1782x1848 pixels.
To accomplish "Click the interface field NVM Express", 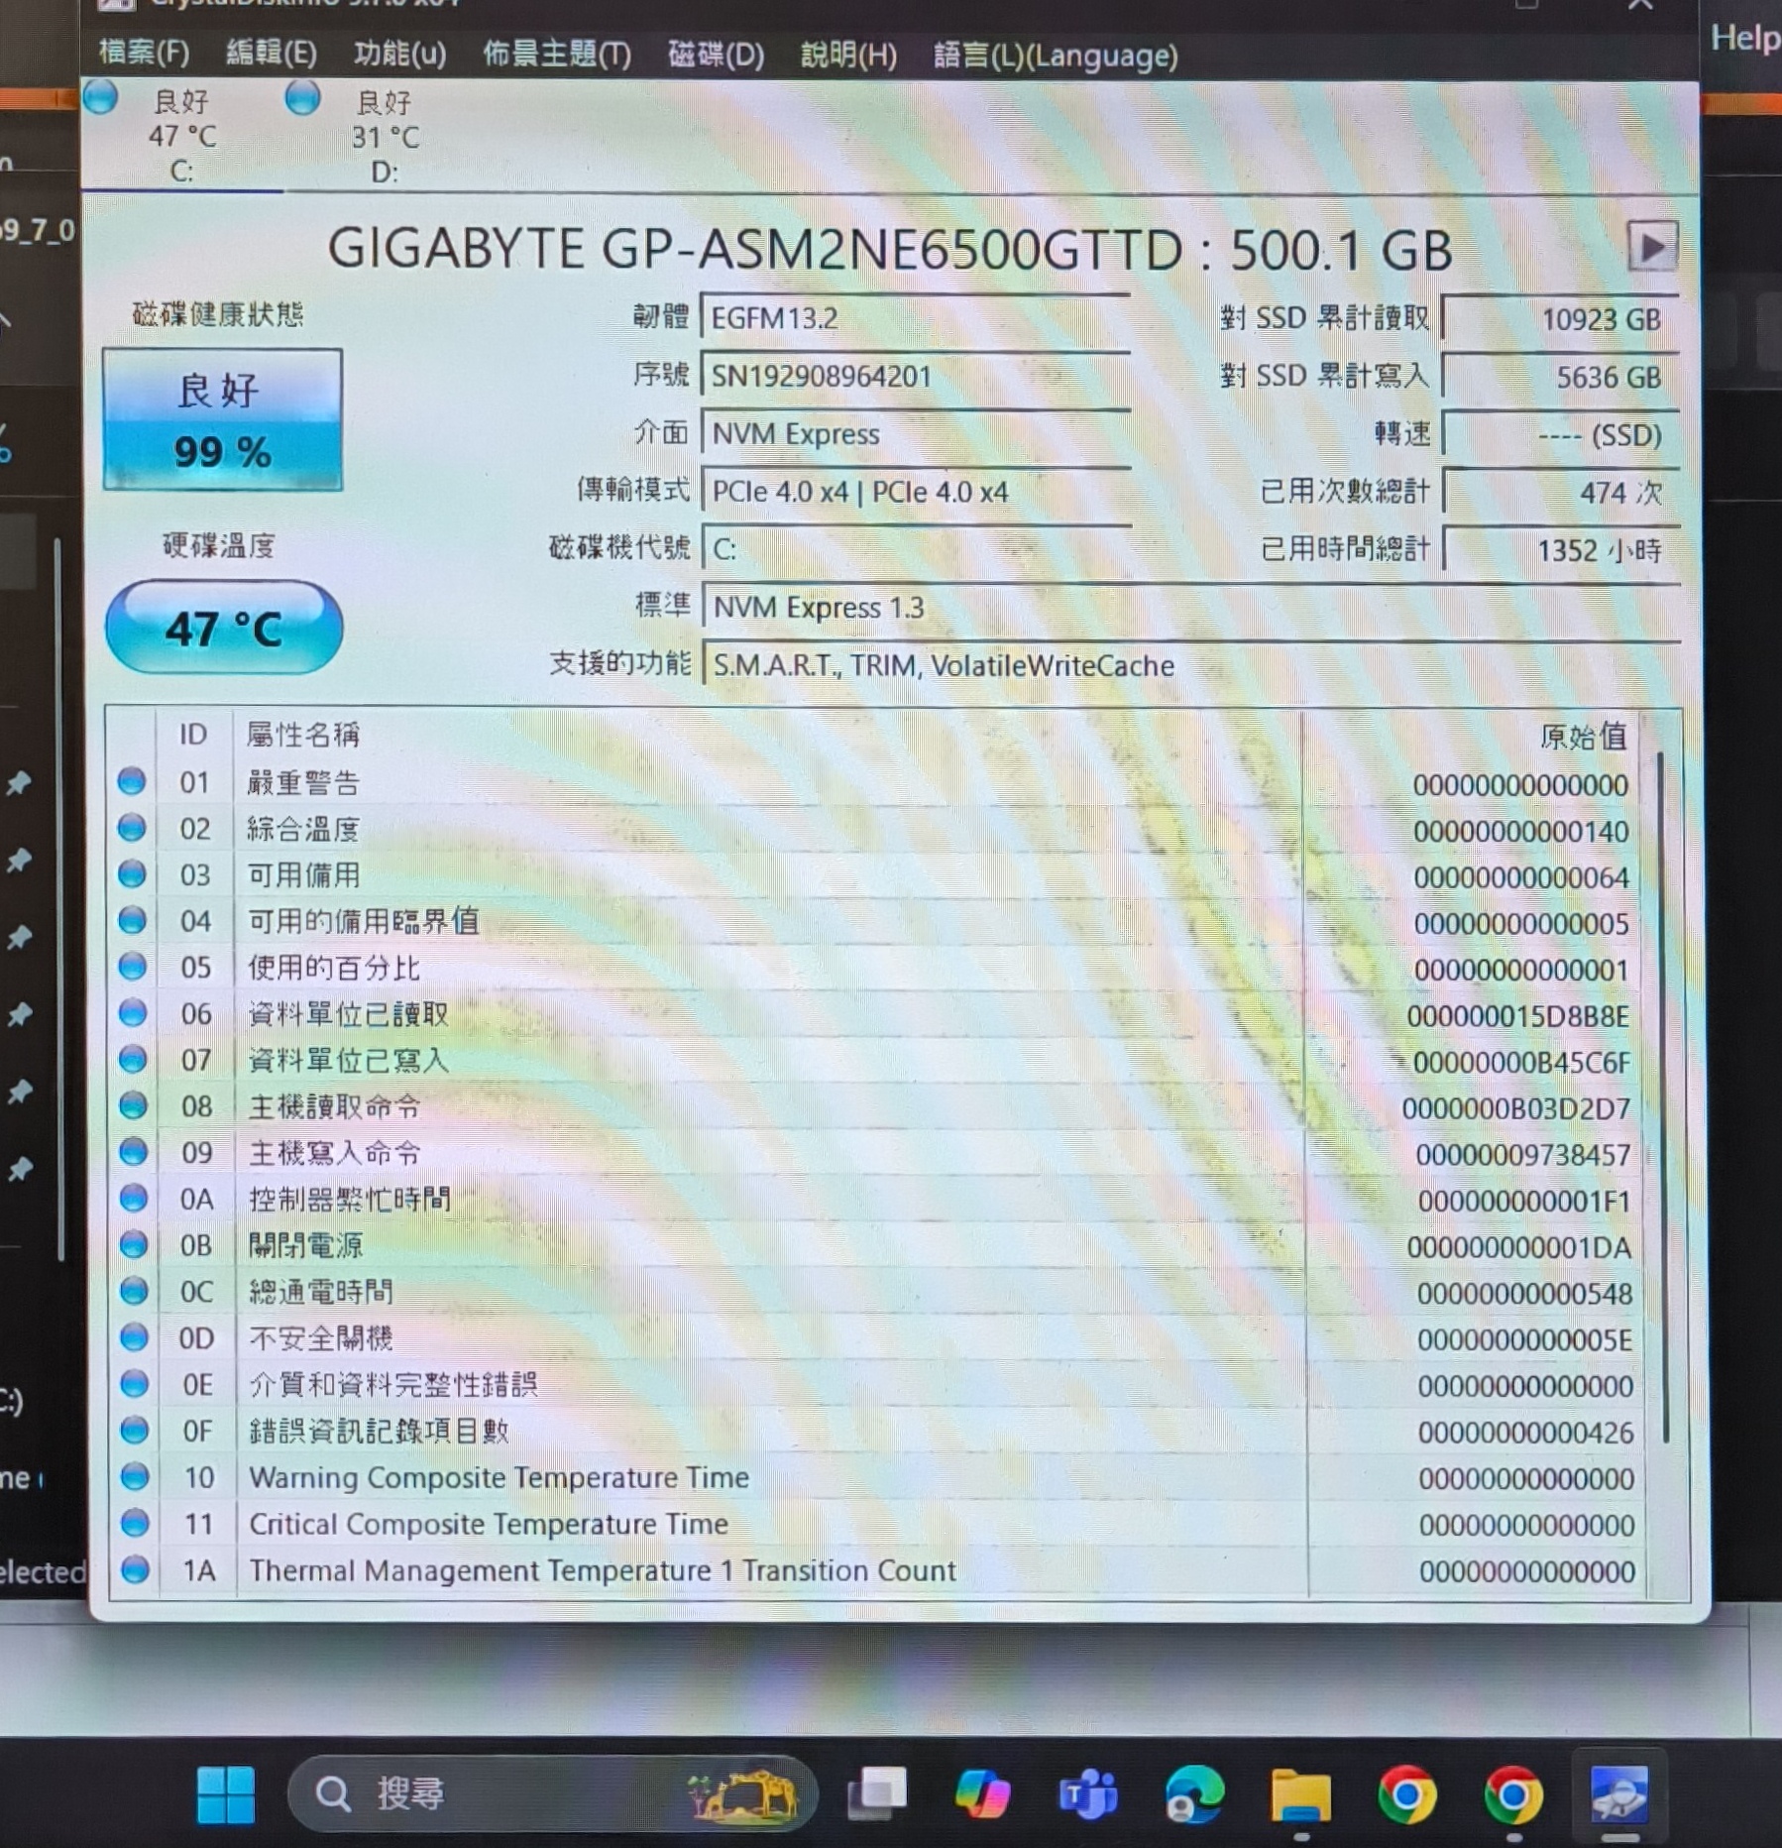I will coord(915,433).
